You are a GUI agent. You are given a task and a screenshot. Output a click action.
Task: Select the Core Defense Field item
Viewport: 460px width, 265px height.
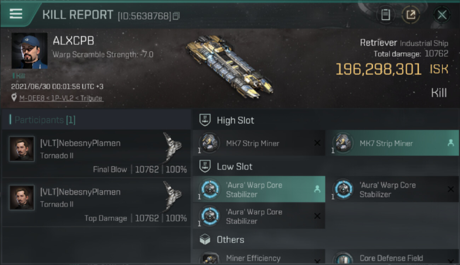[x=392, y=258]
